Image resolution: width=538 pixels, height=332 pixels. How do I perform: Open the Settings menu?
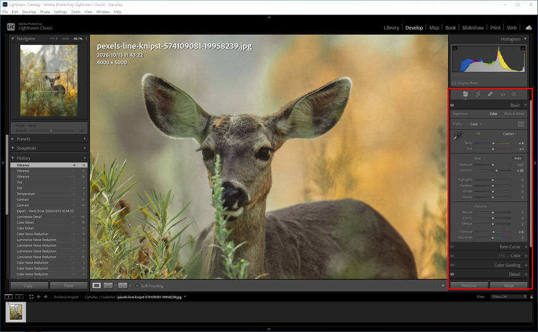(60, 11)
